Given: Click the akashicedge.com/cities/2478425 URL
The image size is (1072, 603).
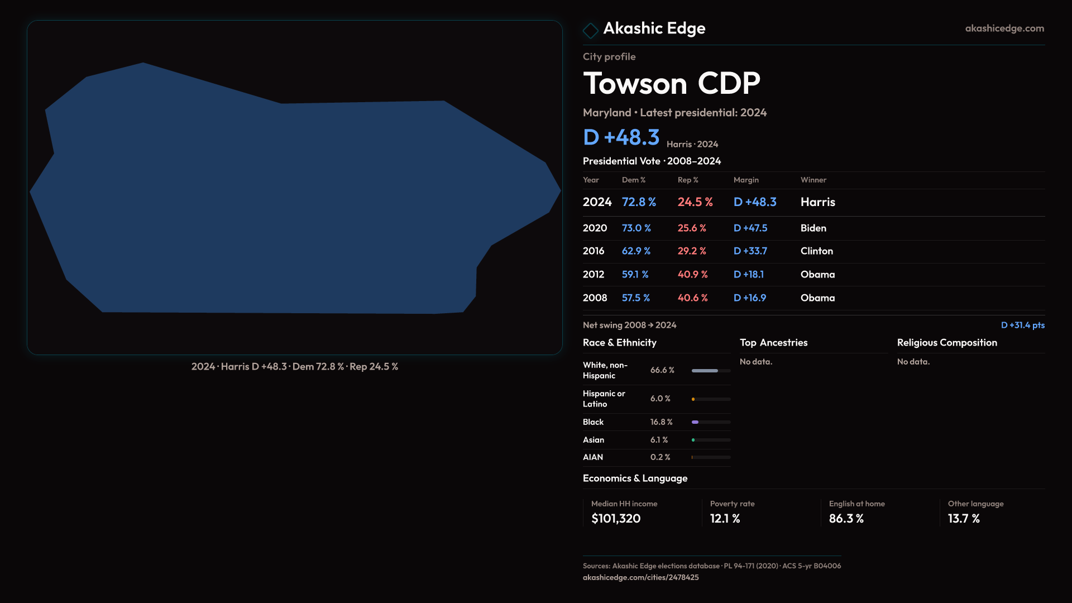Looking at the screenshot, I should [x=640, y=577].
